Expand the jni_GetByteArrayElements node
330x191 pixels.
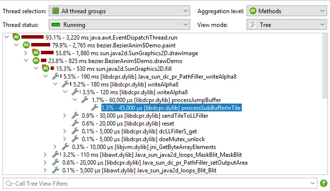click(55, 147)
